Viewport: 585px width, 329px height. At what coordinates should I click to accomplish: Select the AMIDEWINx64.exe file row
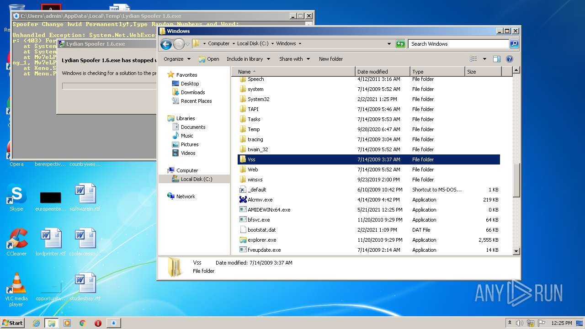pos(369,210)
